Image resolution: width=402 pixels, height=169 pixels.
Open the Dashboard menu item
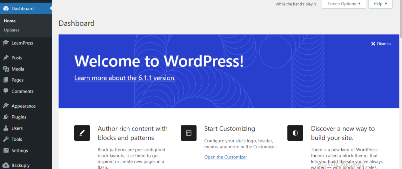pos(26,8)
